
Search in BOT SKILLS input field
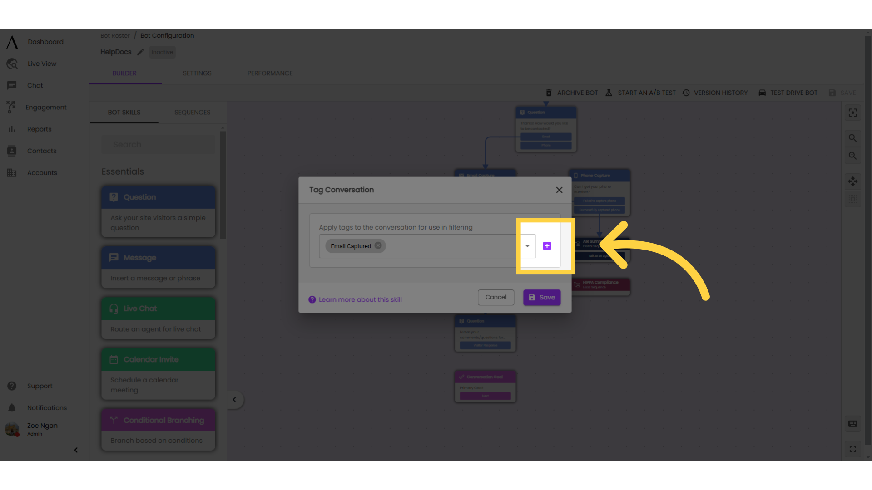[x=159, y=144]
